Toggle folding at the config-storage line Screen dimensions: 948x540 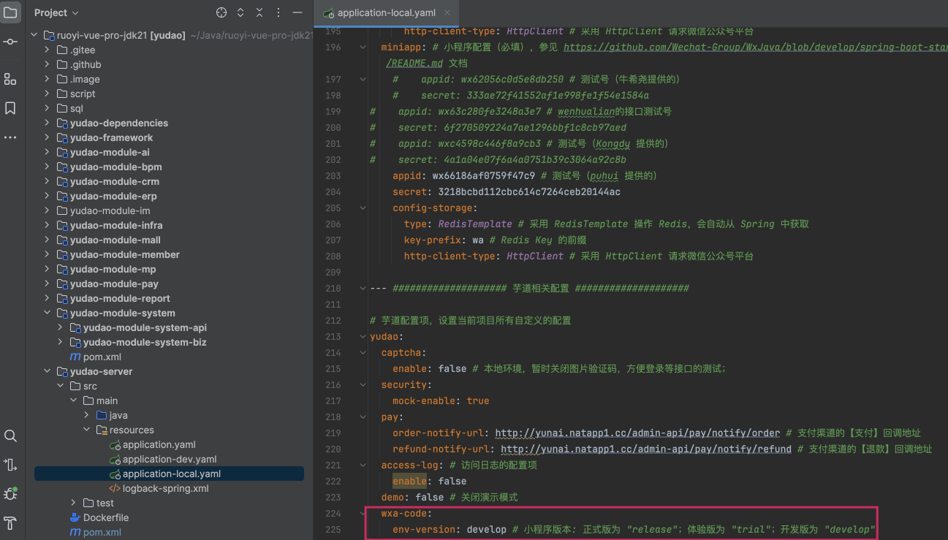[x=363, y=208]
